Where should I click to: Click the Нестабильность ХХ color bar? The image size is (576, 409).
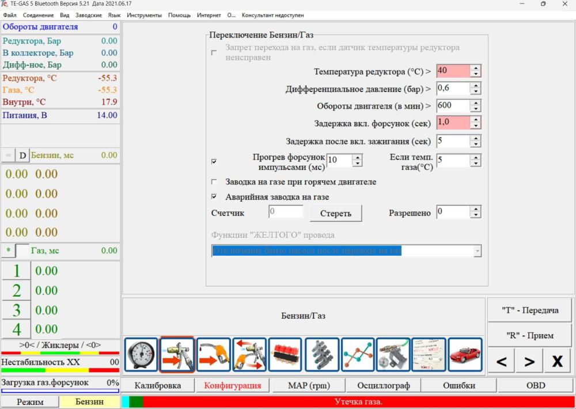(x=60, y=370)
